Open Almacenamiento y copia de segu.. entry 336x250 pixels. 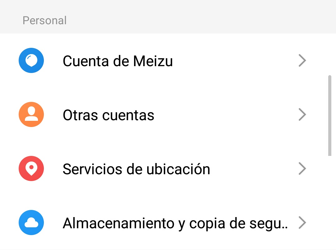174,223
